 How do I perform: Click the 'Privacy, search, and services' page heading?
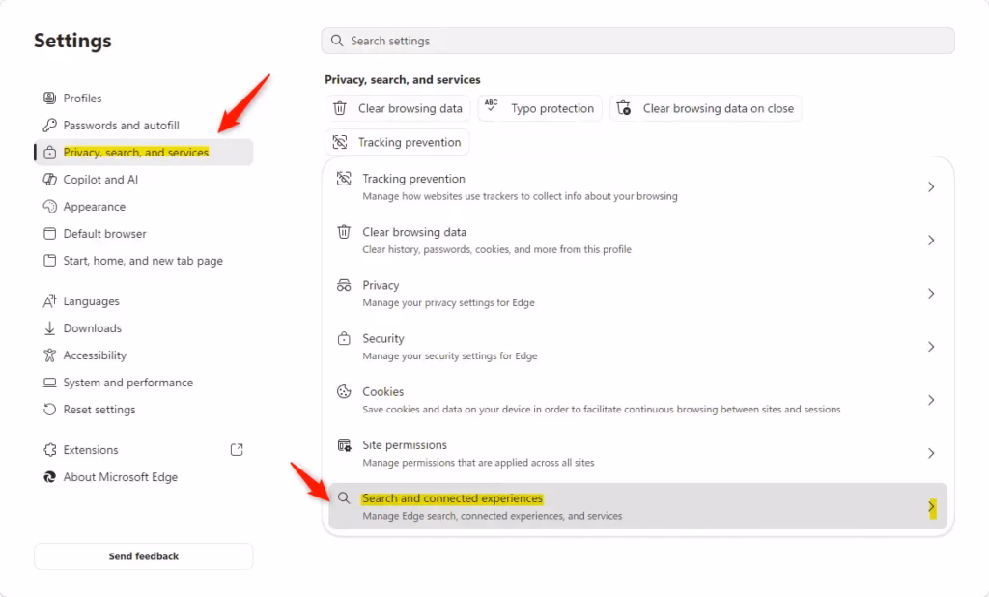coord(403,79)
